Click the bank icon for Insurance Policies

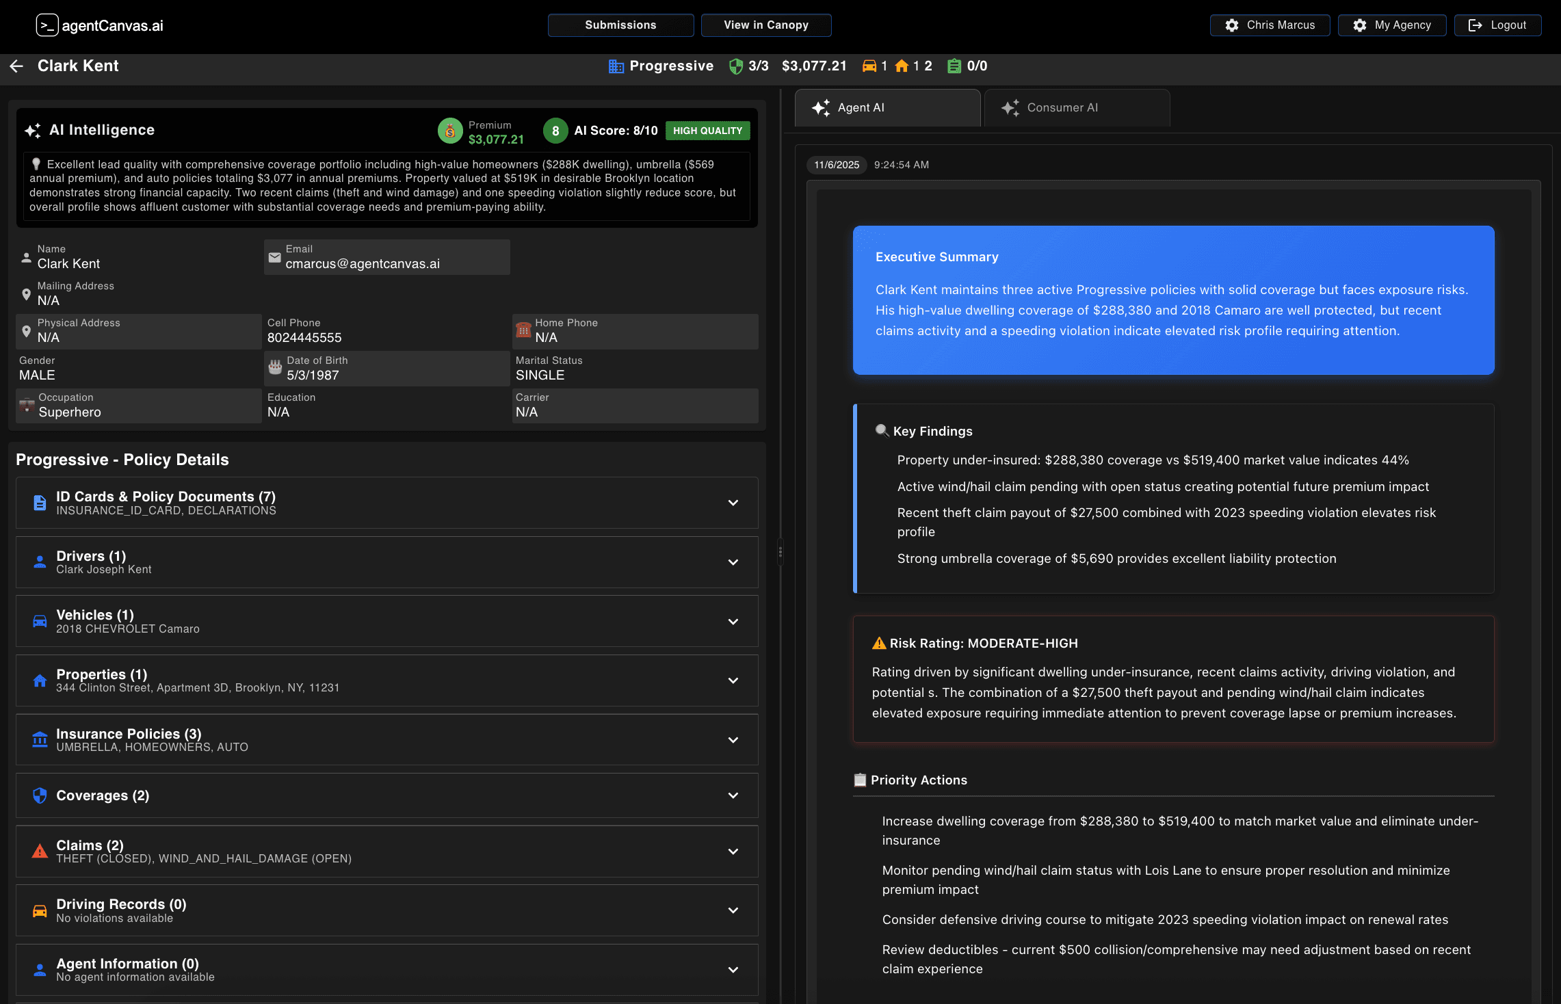[40, 740]
